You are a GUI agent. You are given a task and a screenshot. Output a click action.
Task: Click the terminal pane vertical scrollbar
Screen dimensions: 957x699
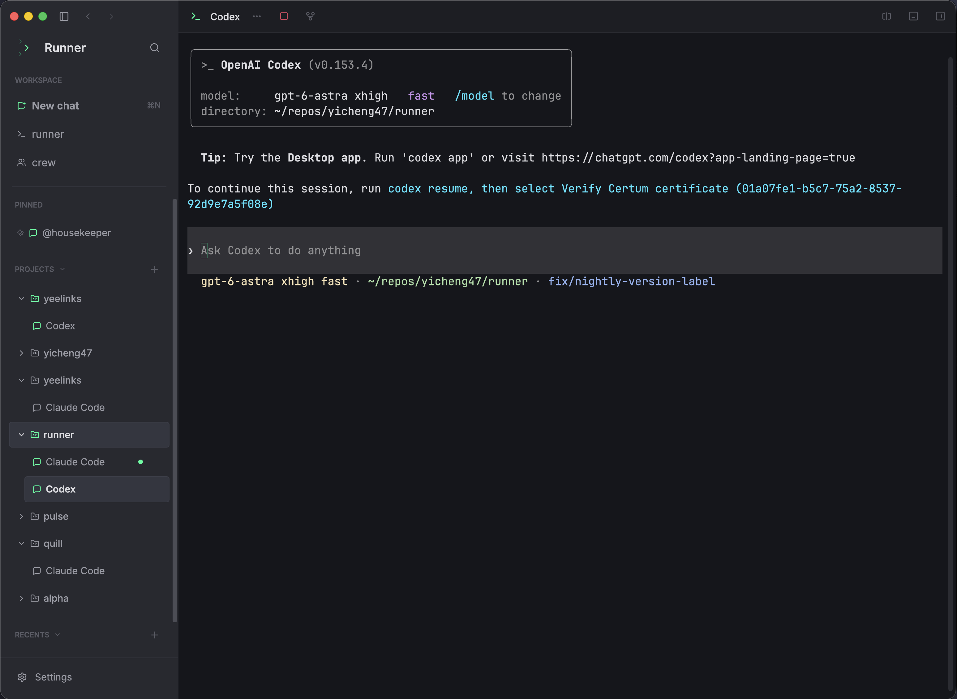pos(950,375)
